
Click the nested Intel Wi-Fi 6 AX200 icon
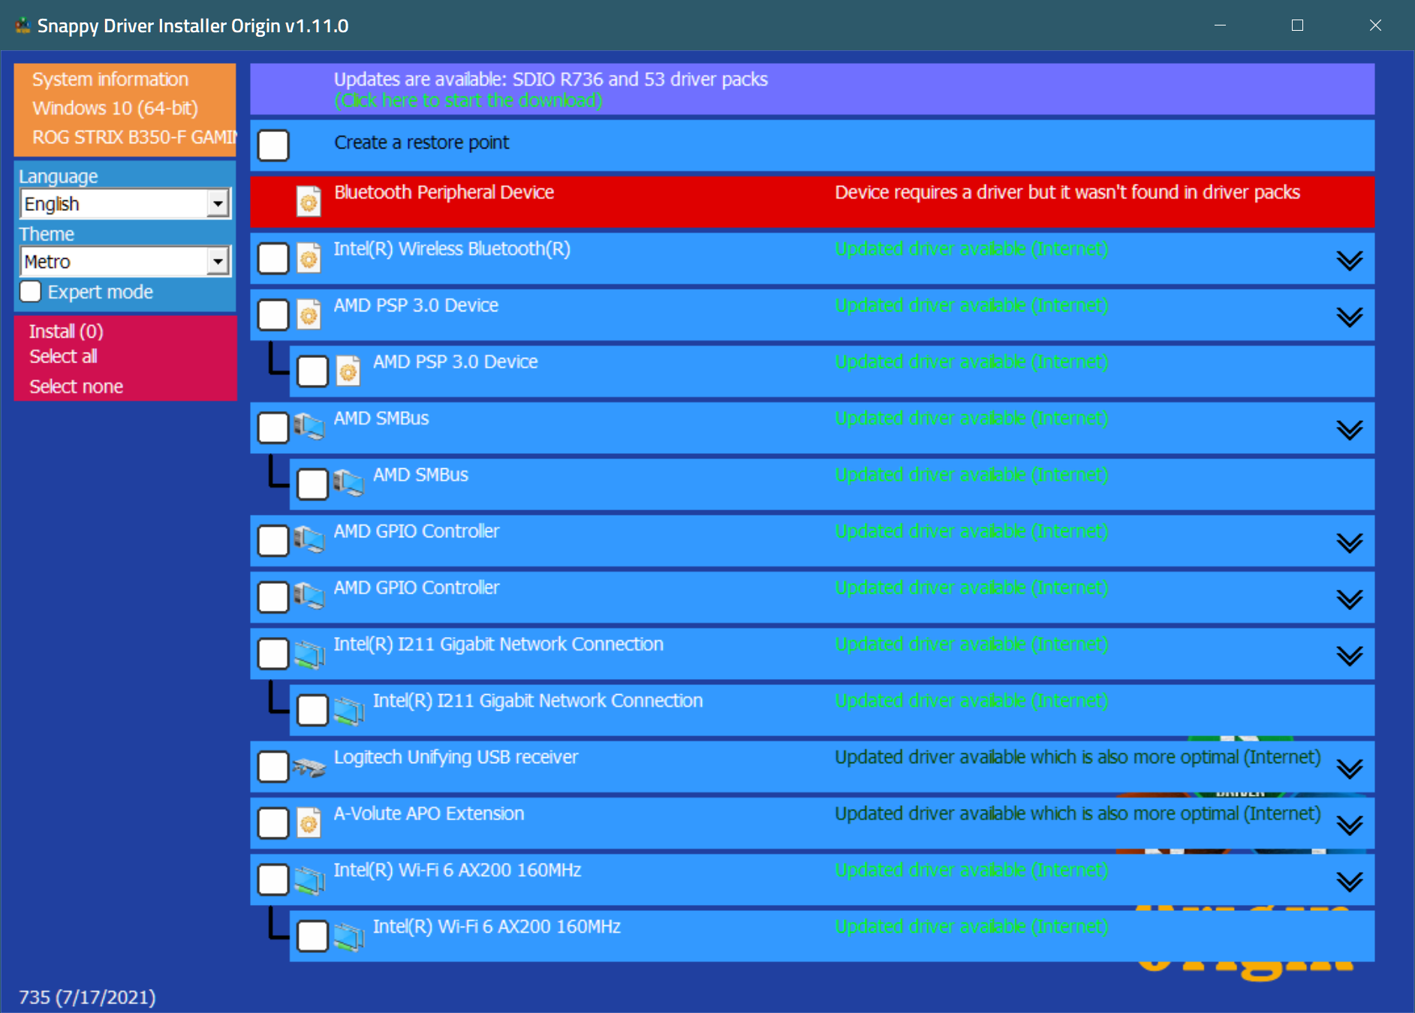pos(348,936)
